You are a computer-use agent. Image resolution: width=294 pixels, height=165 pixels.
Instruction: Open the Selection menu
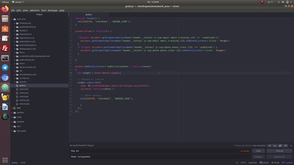click(34, 10)
